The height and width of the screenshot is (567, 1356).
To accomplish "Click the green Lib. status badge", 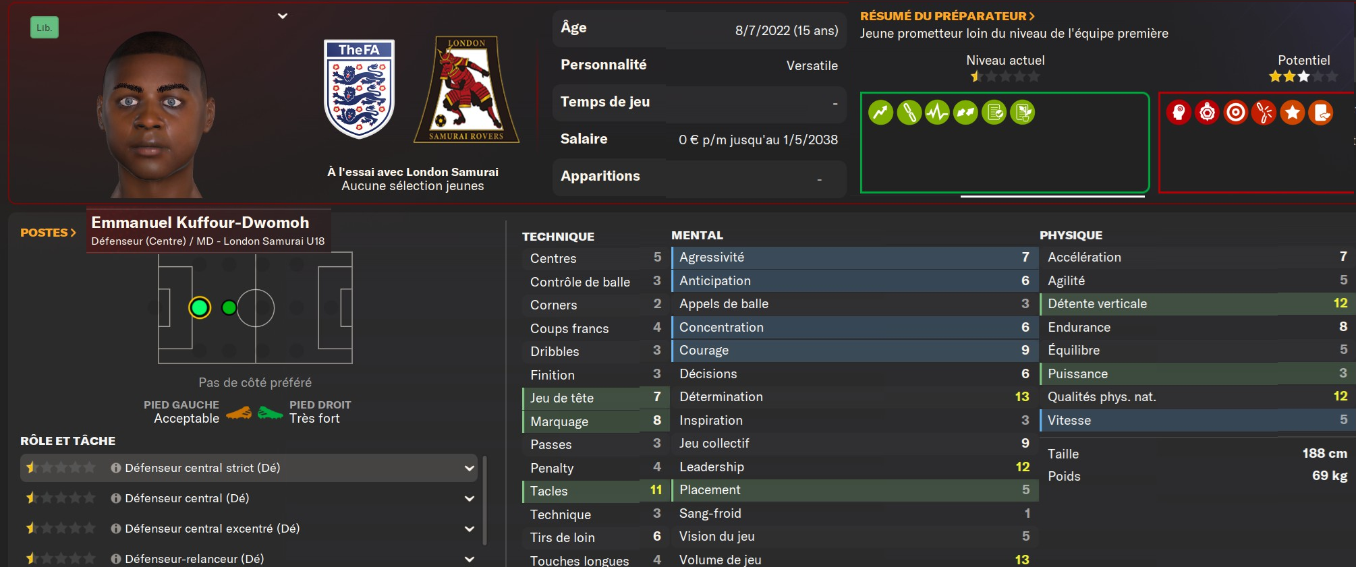I will tap(45, 28).
